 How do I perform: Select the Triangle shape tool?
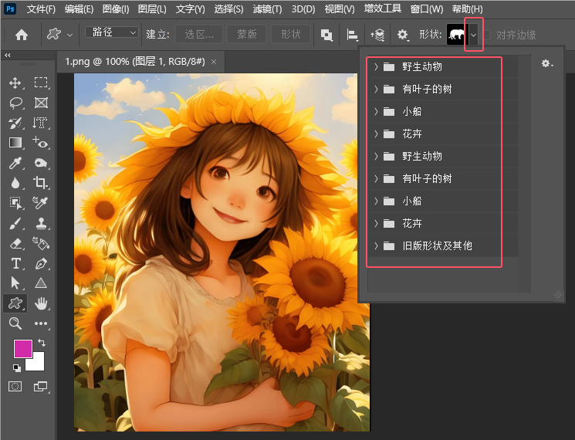tap(41, 283)
